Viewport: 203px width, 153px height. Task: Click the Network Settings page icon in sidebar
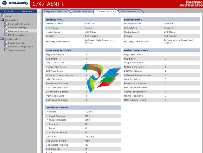6,27
